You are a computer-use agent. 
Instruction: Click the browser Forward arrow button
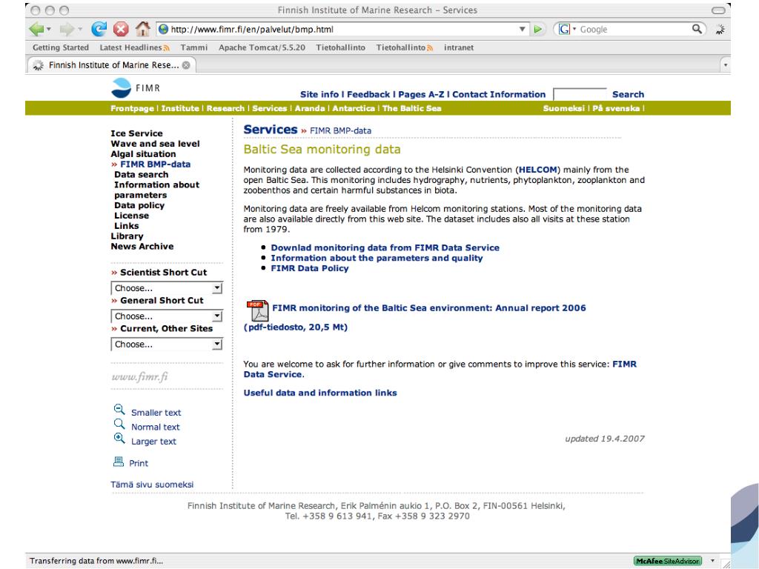click(x=67, y=29)
